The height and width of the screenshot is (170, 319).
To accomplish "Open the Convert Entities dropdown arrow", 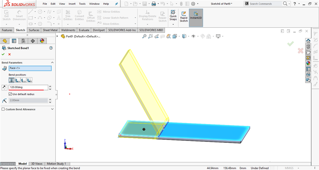I will (x=79, y=24).
